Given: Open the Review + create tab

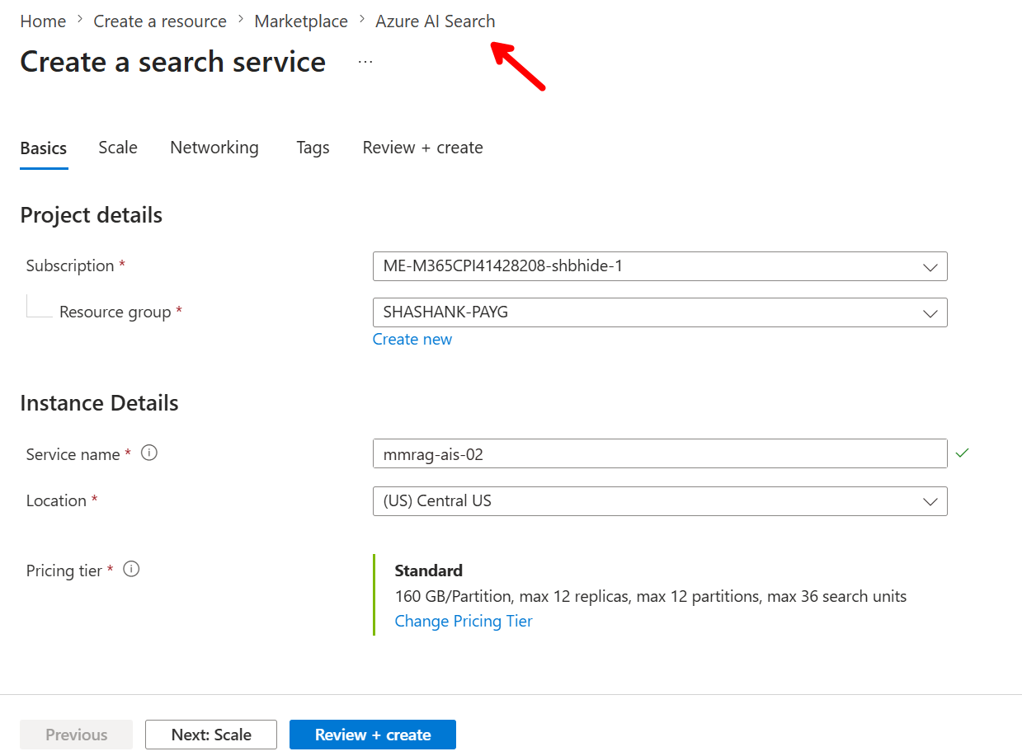Looking at the screenshot, I should [423, 148].
